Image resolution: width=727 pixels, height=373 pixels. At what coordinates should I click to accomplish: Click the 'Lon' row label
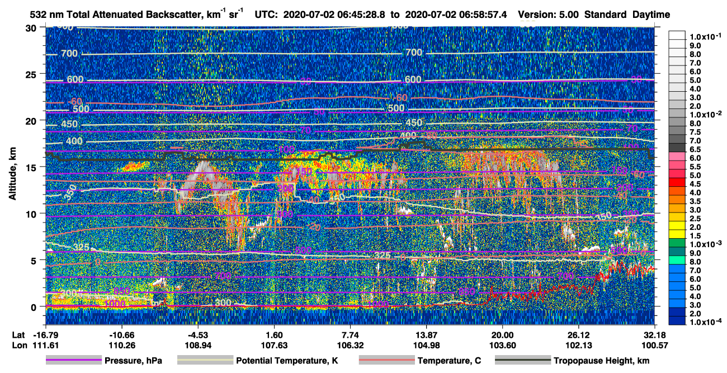point(20,345)
